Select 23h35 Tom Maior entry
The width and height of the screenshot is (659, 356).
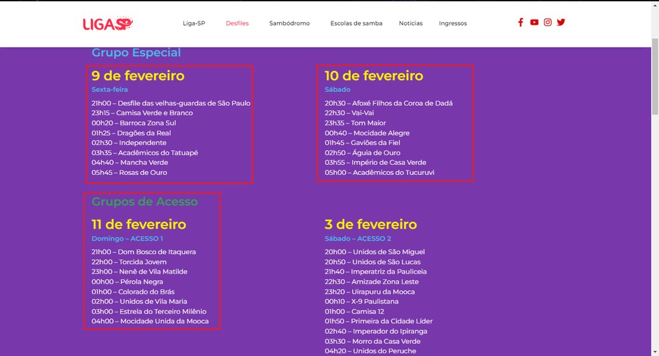pyautogui.click(x=355, y=123)
